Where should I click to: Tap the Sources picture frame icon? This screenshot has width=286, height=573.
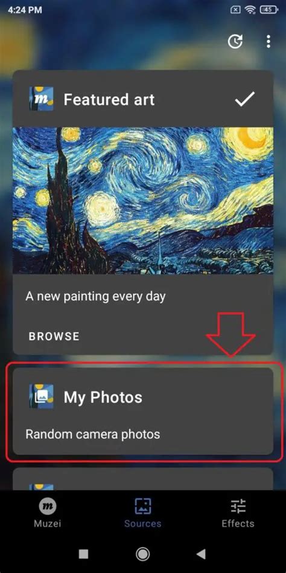142,507
